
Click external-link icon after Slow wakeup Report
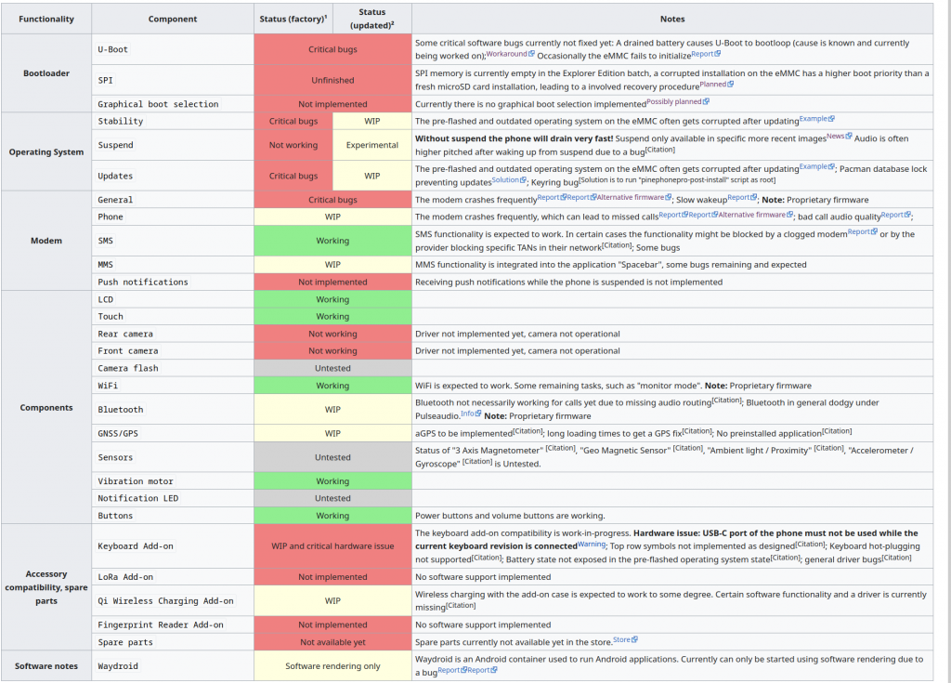point(753,197)
